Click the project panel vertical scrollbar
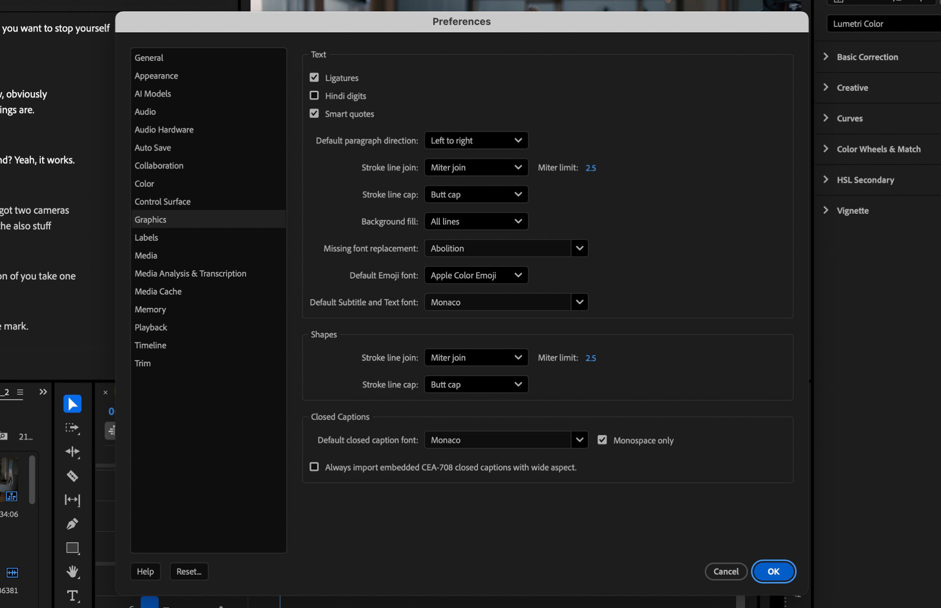 click(32, 480)
